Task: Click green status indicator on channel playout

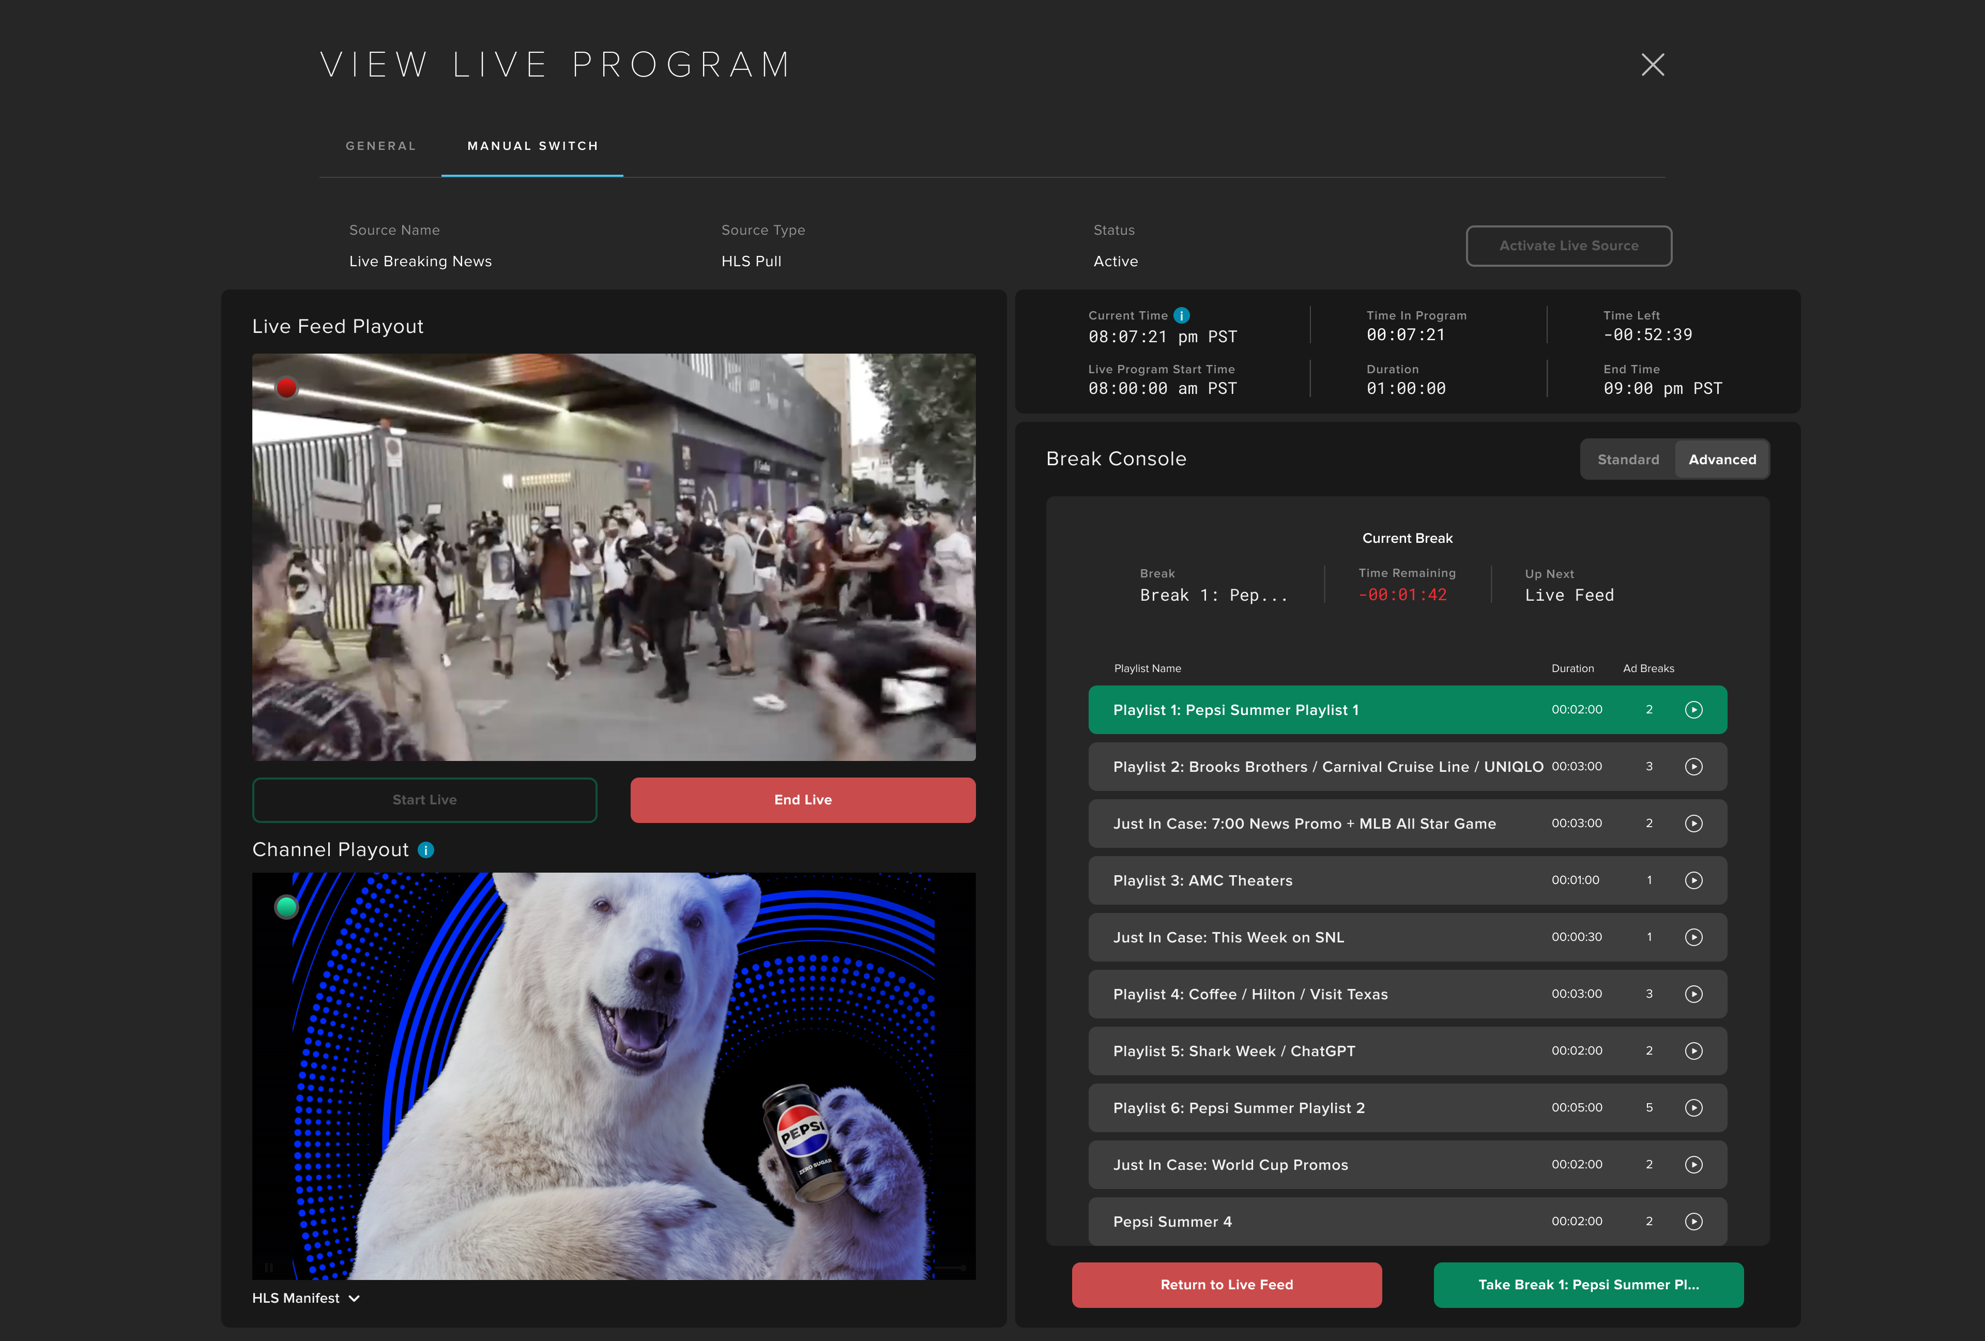Action: [286, 906]
